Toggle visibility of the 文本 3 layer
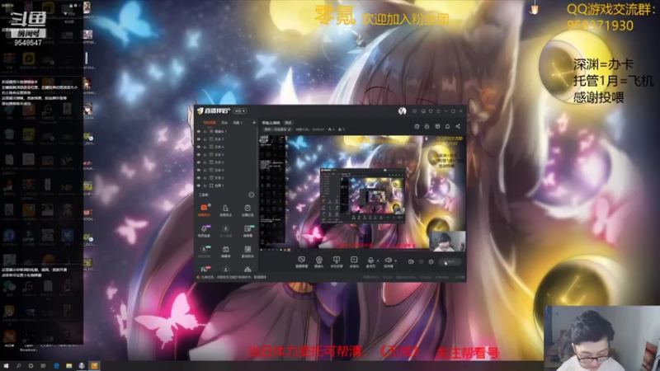The image size is (660, 371). click(x=199, y=162)
